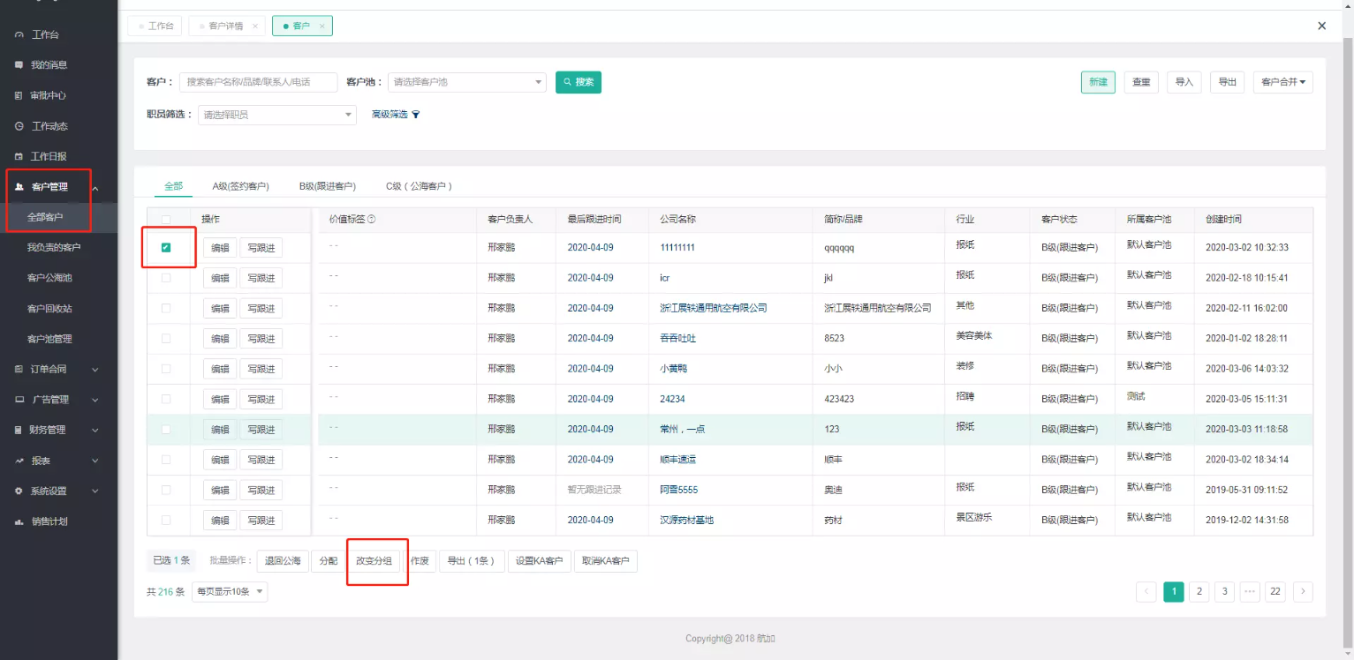Tick checkbox for company 24234
Viewport: 1354px width, 660px height.
tap(166, 399)
